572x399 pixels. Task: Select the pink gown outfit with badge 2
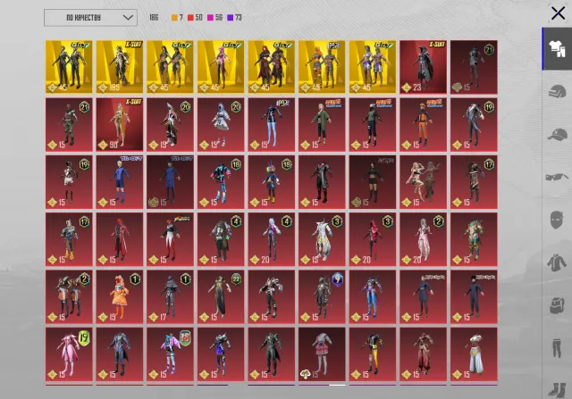click(x=423, y=239)
